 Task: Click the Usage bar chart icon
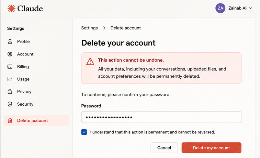[x=10, y=79]
